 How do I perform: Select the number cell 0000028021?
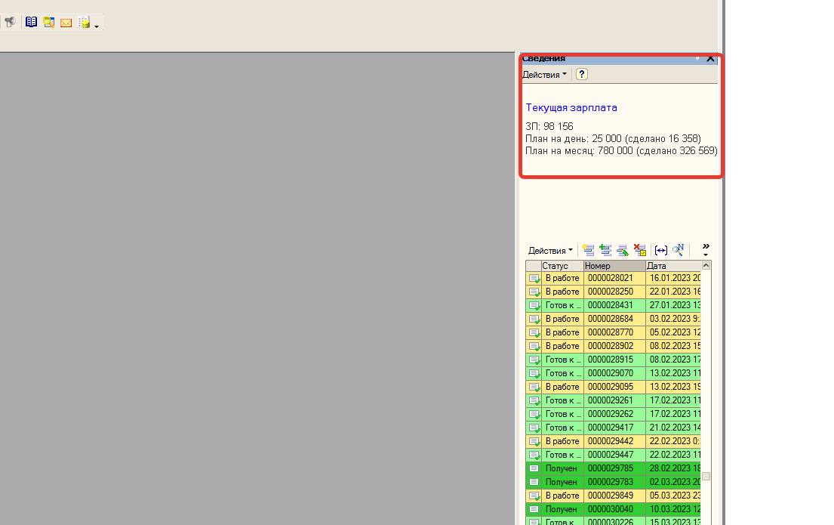[614, 278]
